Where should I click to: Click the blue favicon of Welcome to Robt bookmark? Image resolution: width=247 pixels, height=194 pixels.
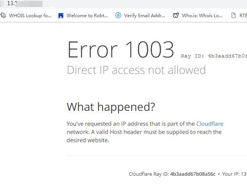(x=61, y=15)
